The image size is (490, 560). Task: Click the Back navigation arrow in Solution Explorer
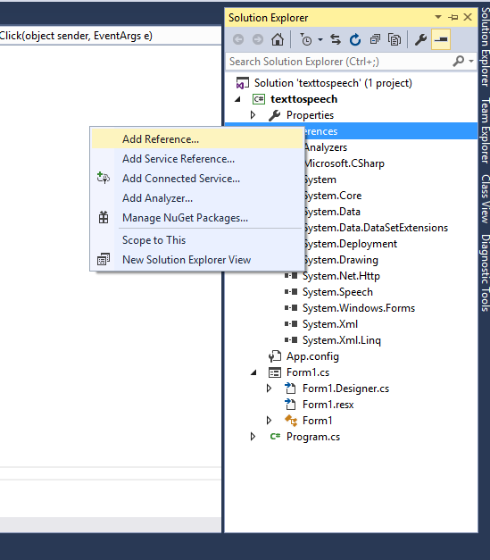pyautogui.click(x=238, y=39)
